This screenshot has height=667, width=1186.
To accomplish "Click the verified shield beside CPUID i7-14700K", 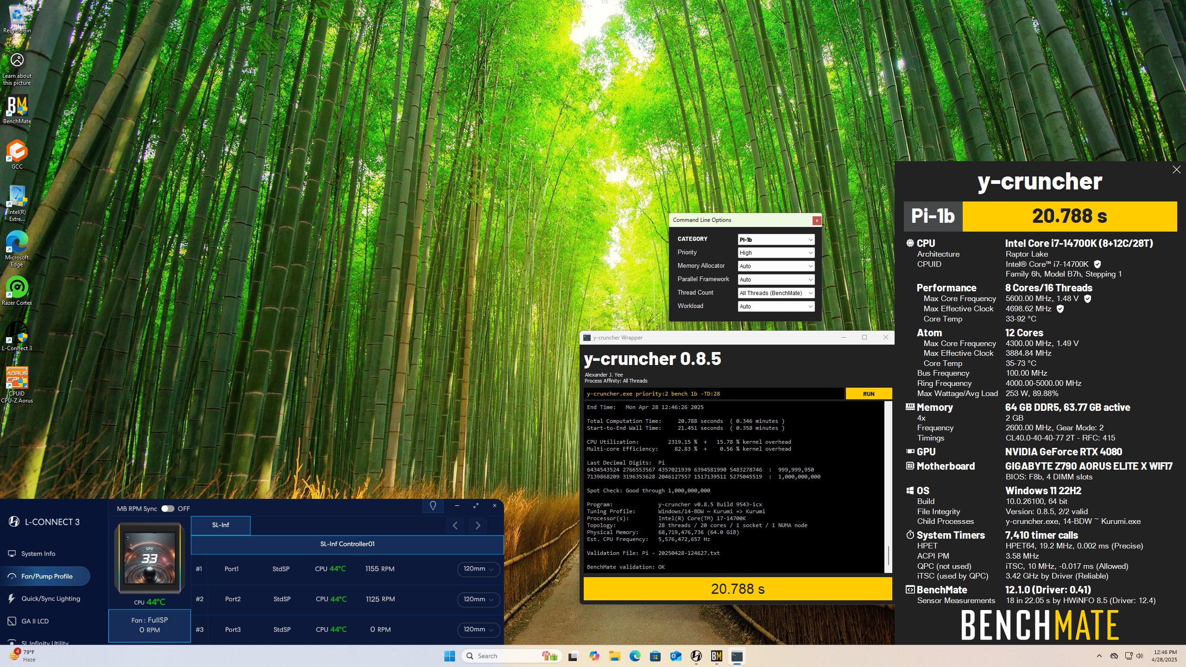I will (1097, 264).
